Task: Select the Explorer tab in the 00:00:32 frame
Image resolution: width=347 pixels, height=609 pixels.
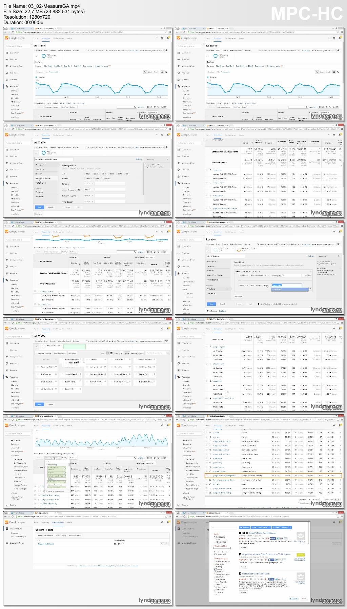Action: point(39,62)
